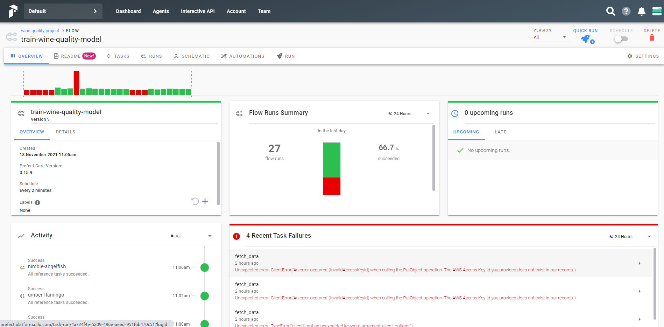Click the green succeeded bar segment
664x327 pixels.
331,160
